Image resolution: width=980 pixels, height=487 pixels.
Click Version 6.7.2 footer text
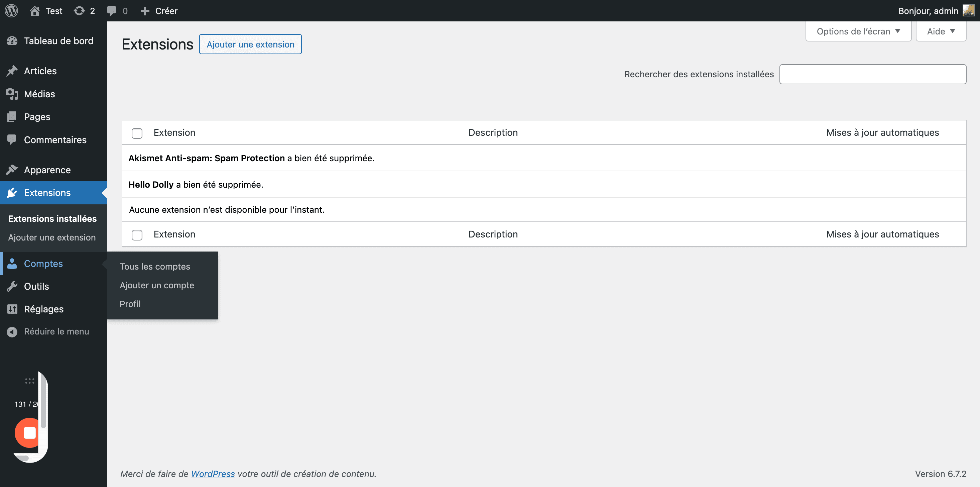(941, 474)
